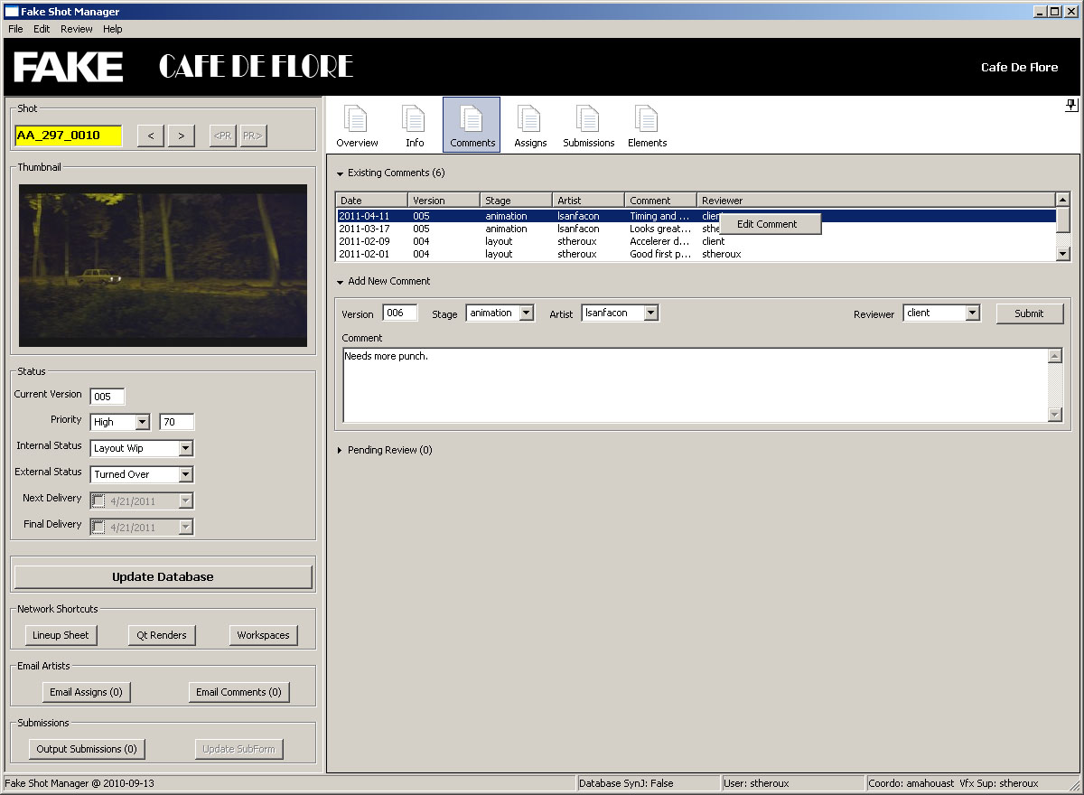The height and width of the screenshot is (795, 1084).
Task: Open the Help menu
Action: [112, 29]
